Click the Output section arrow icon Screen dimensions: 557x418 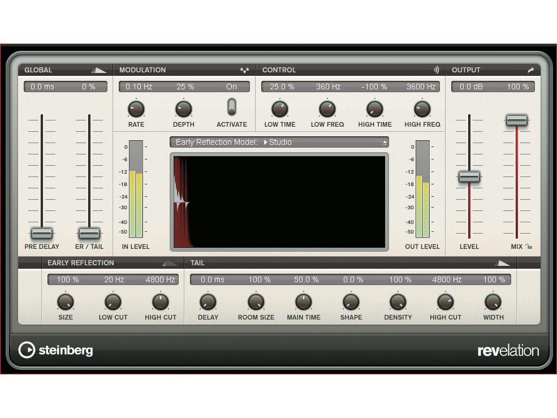[531, 70]
